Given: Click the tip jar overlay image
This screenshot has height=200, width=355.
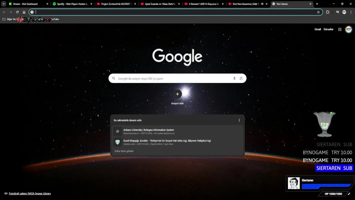Looking at the screenshot, I should tap(324, 124).
